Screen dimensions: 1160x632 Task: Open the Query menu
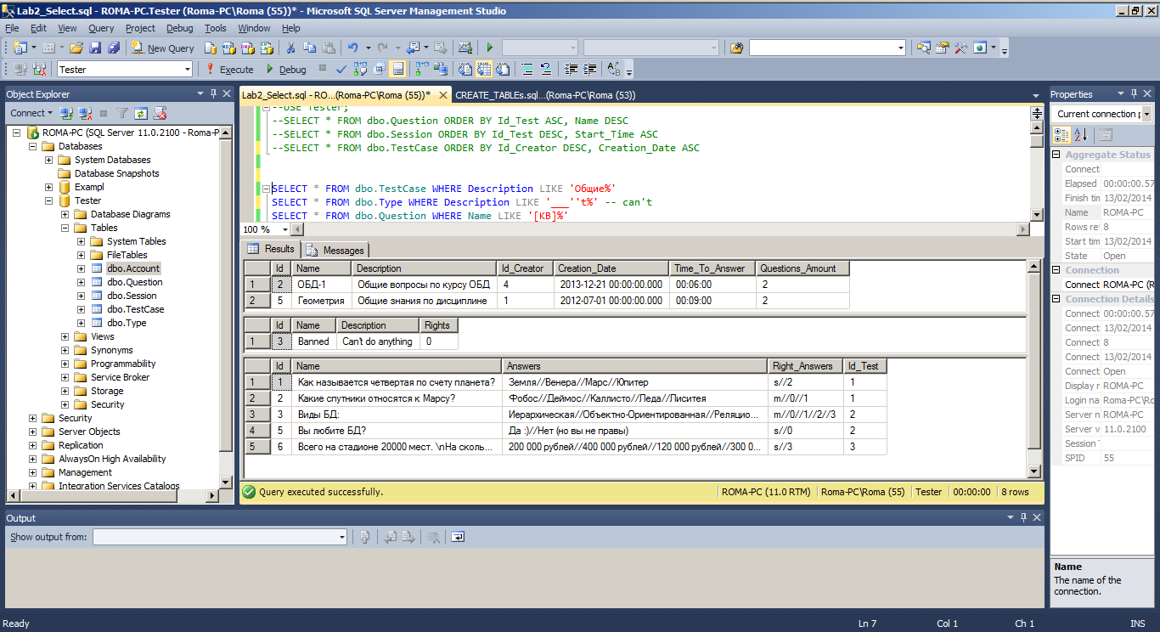click(101, 28)
